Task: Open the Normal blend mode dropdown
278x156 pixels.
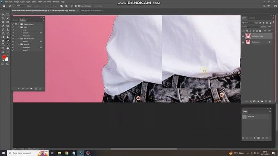Action: pos(250,27)
